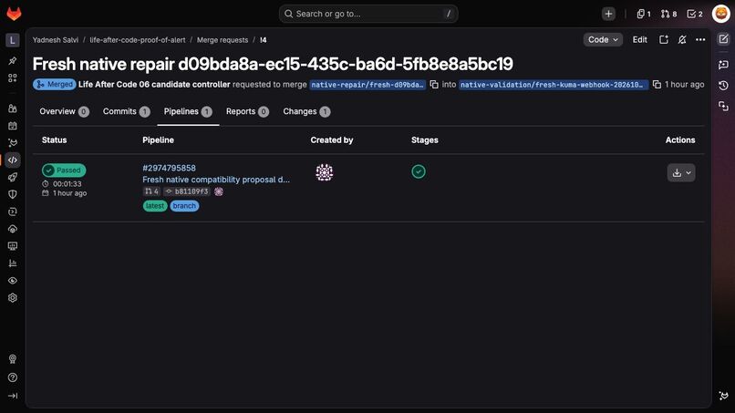Open Plan calendar icon in sidebar
The height and width of the screenshot is (413, 735).
13,126
